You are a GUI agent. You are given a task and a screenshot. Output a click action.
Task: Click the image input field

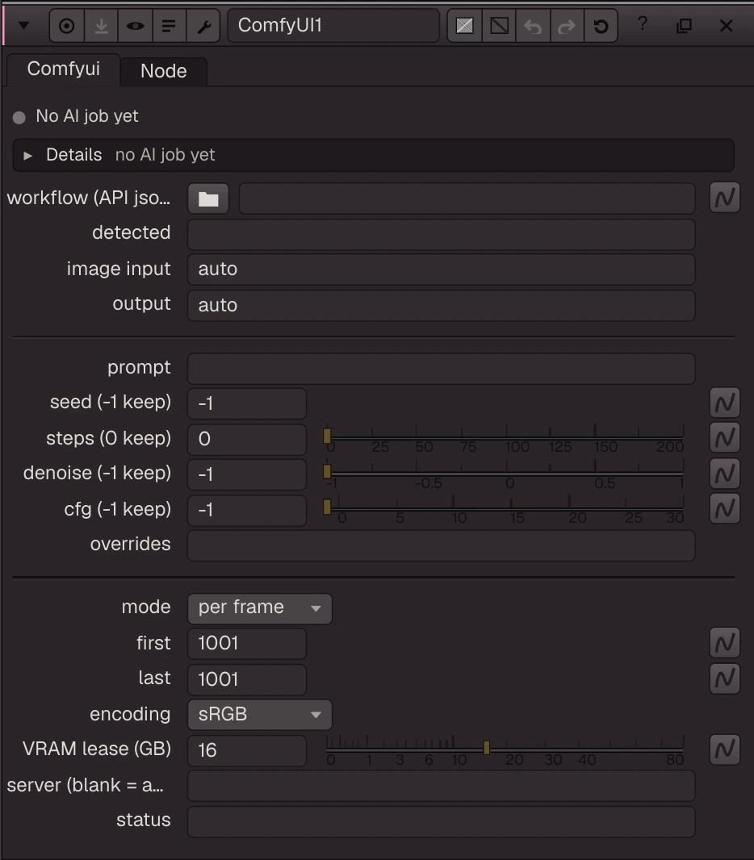click(x=442, y=269)
